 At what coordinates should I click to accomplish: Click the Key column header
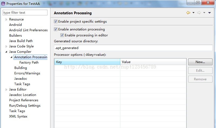coord(87,62)
